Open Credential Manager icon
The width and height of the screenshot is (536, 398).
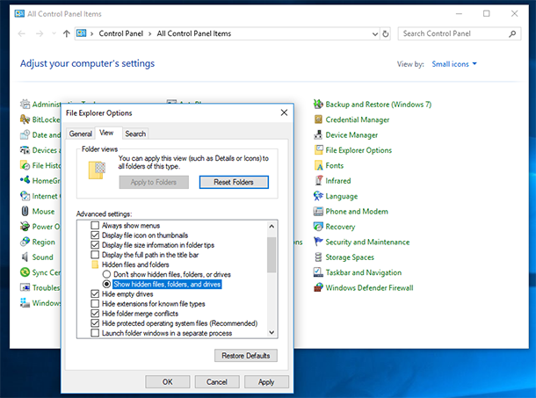click(x=318, y=119)
